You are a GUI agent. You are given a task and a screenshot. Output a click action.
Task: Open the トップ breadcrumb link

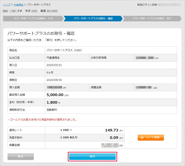click(x=6, y=5)
